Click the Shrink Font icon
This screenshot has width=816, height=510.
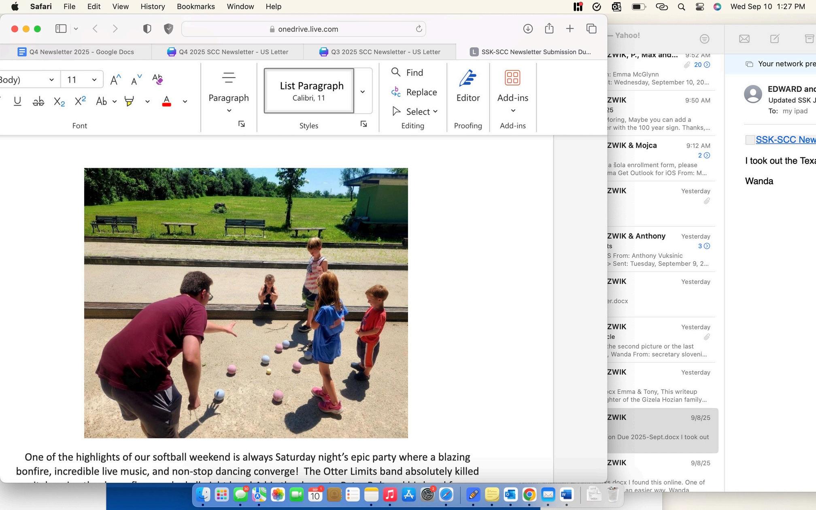[x=136, y=79]
